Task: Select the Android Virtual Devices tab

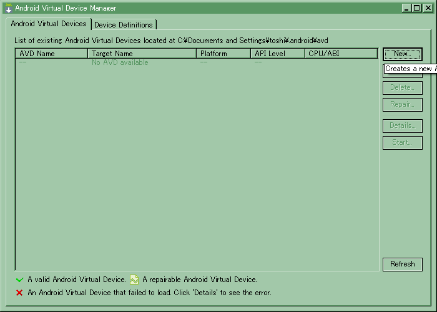Action: click(49, 24)
